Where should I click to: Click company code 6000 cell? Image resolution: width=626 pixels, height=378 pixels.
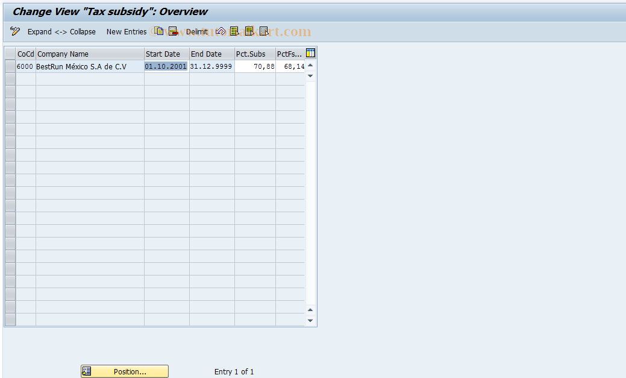[25, 66]
